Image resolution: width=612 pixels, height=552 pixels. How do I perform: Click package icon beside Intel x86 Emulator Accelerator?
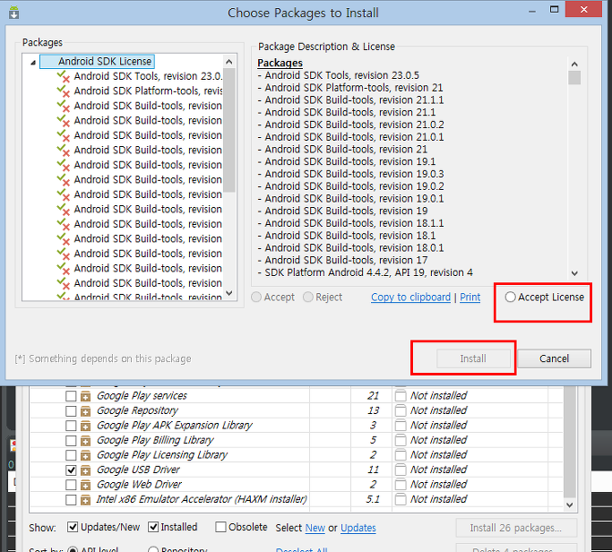pos(85,500)
